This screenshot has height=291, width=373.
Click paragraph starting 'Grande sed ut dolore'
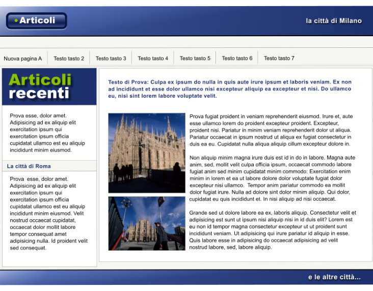(x=272, y=230)
